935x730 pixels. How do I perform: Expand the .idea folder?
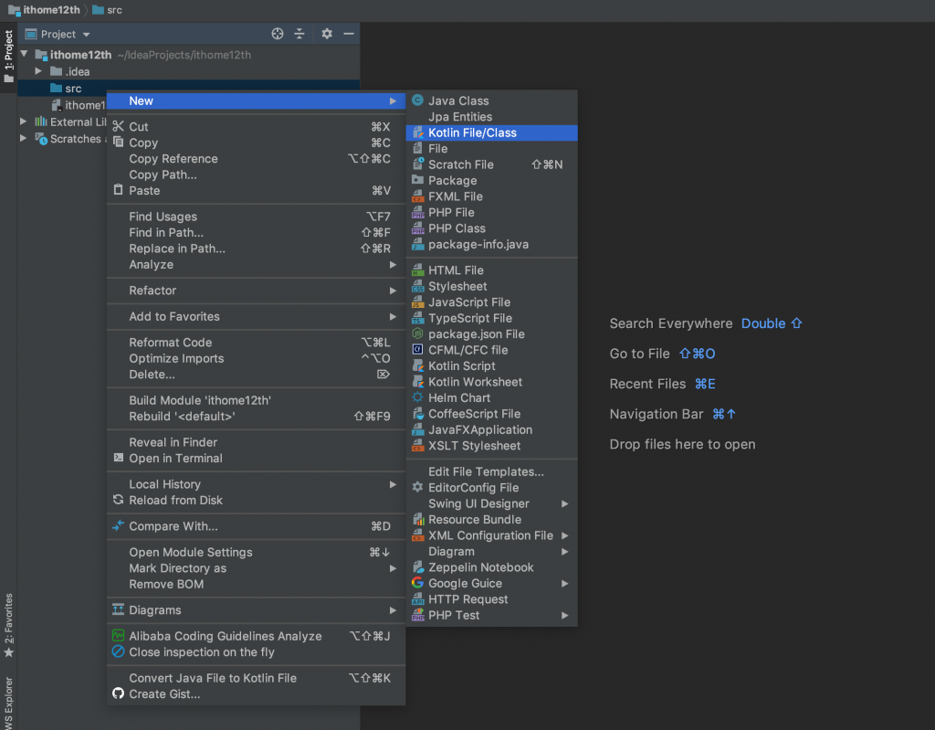[38, 71]
